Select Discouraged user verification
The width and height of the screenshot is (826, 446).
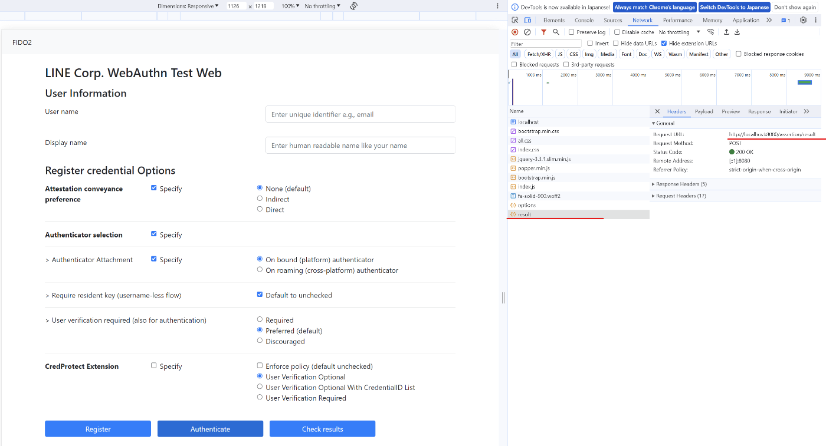click(x=260, y=341)
